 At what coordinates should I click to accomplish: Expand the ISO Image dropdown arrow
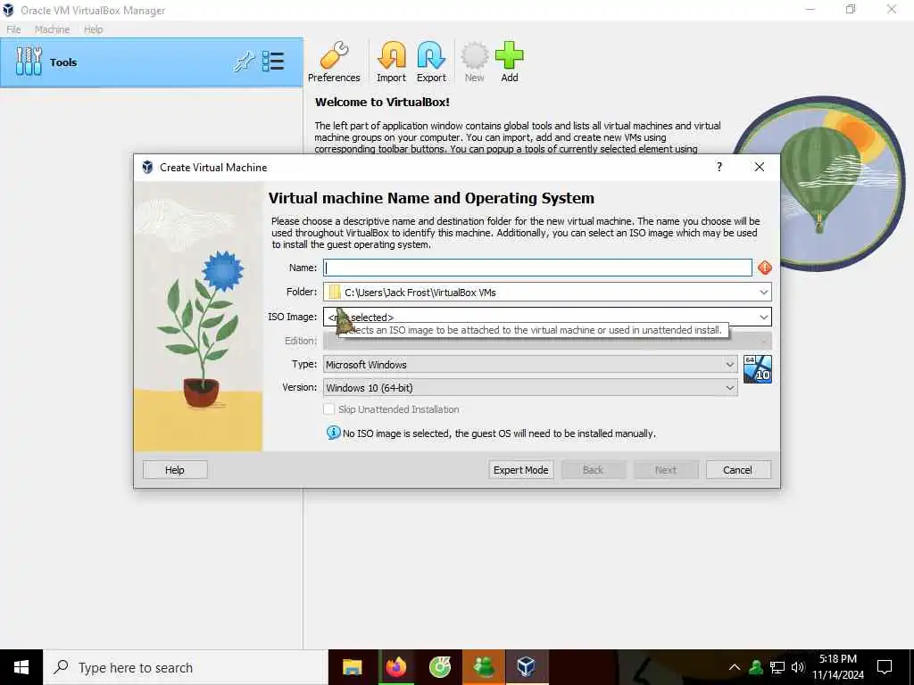pyautogui.click(x=764, y=317)
